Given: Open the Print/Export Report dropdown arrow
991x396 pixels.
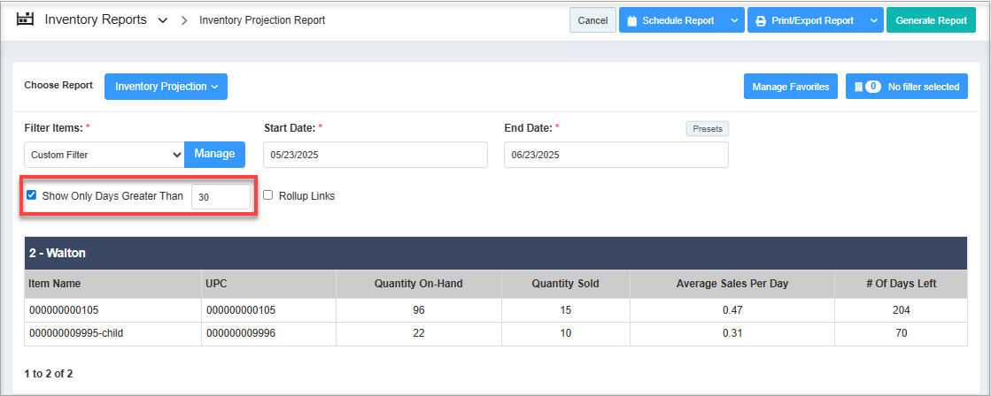Looking at the screenshot, I should (x=873, y=21).
